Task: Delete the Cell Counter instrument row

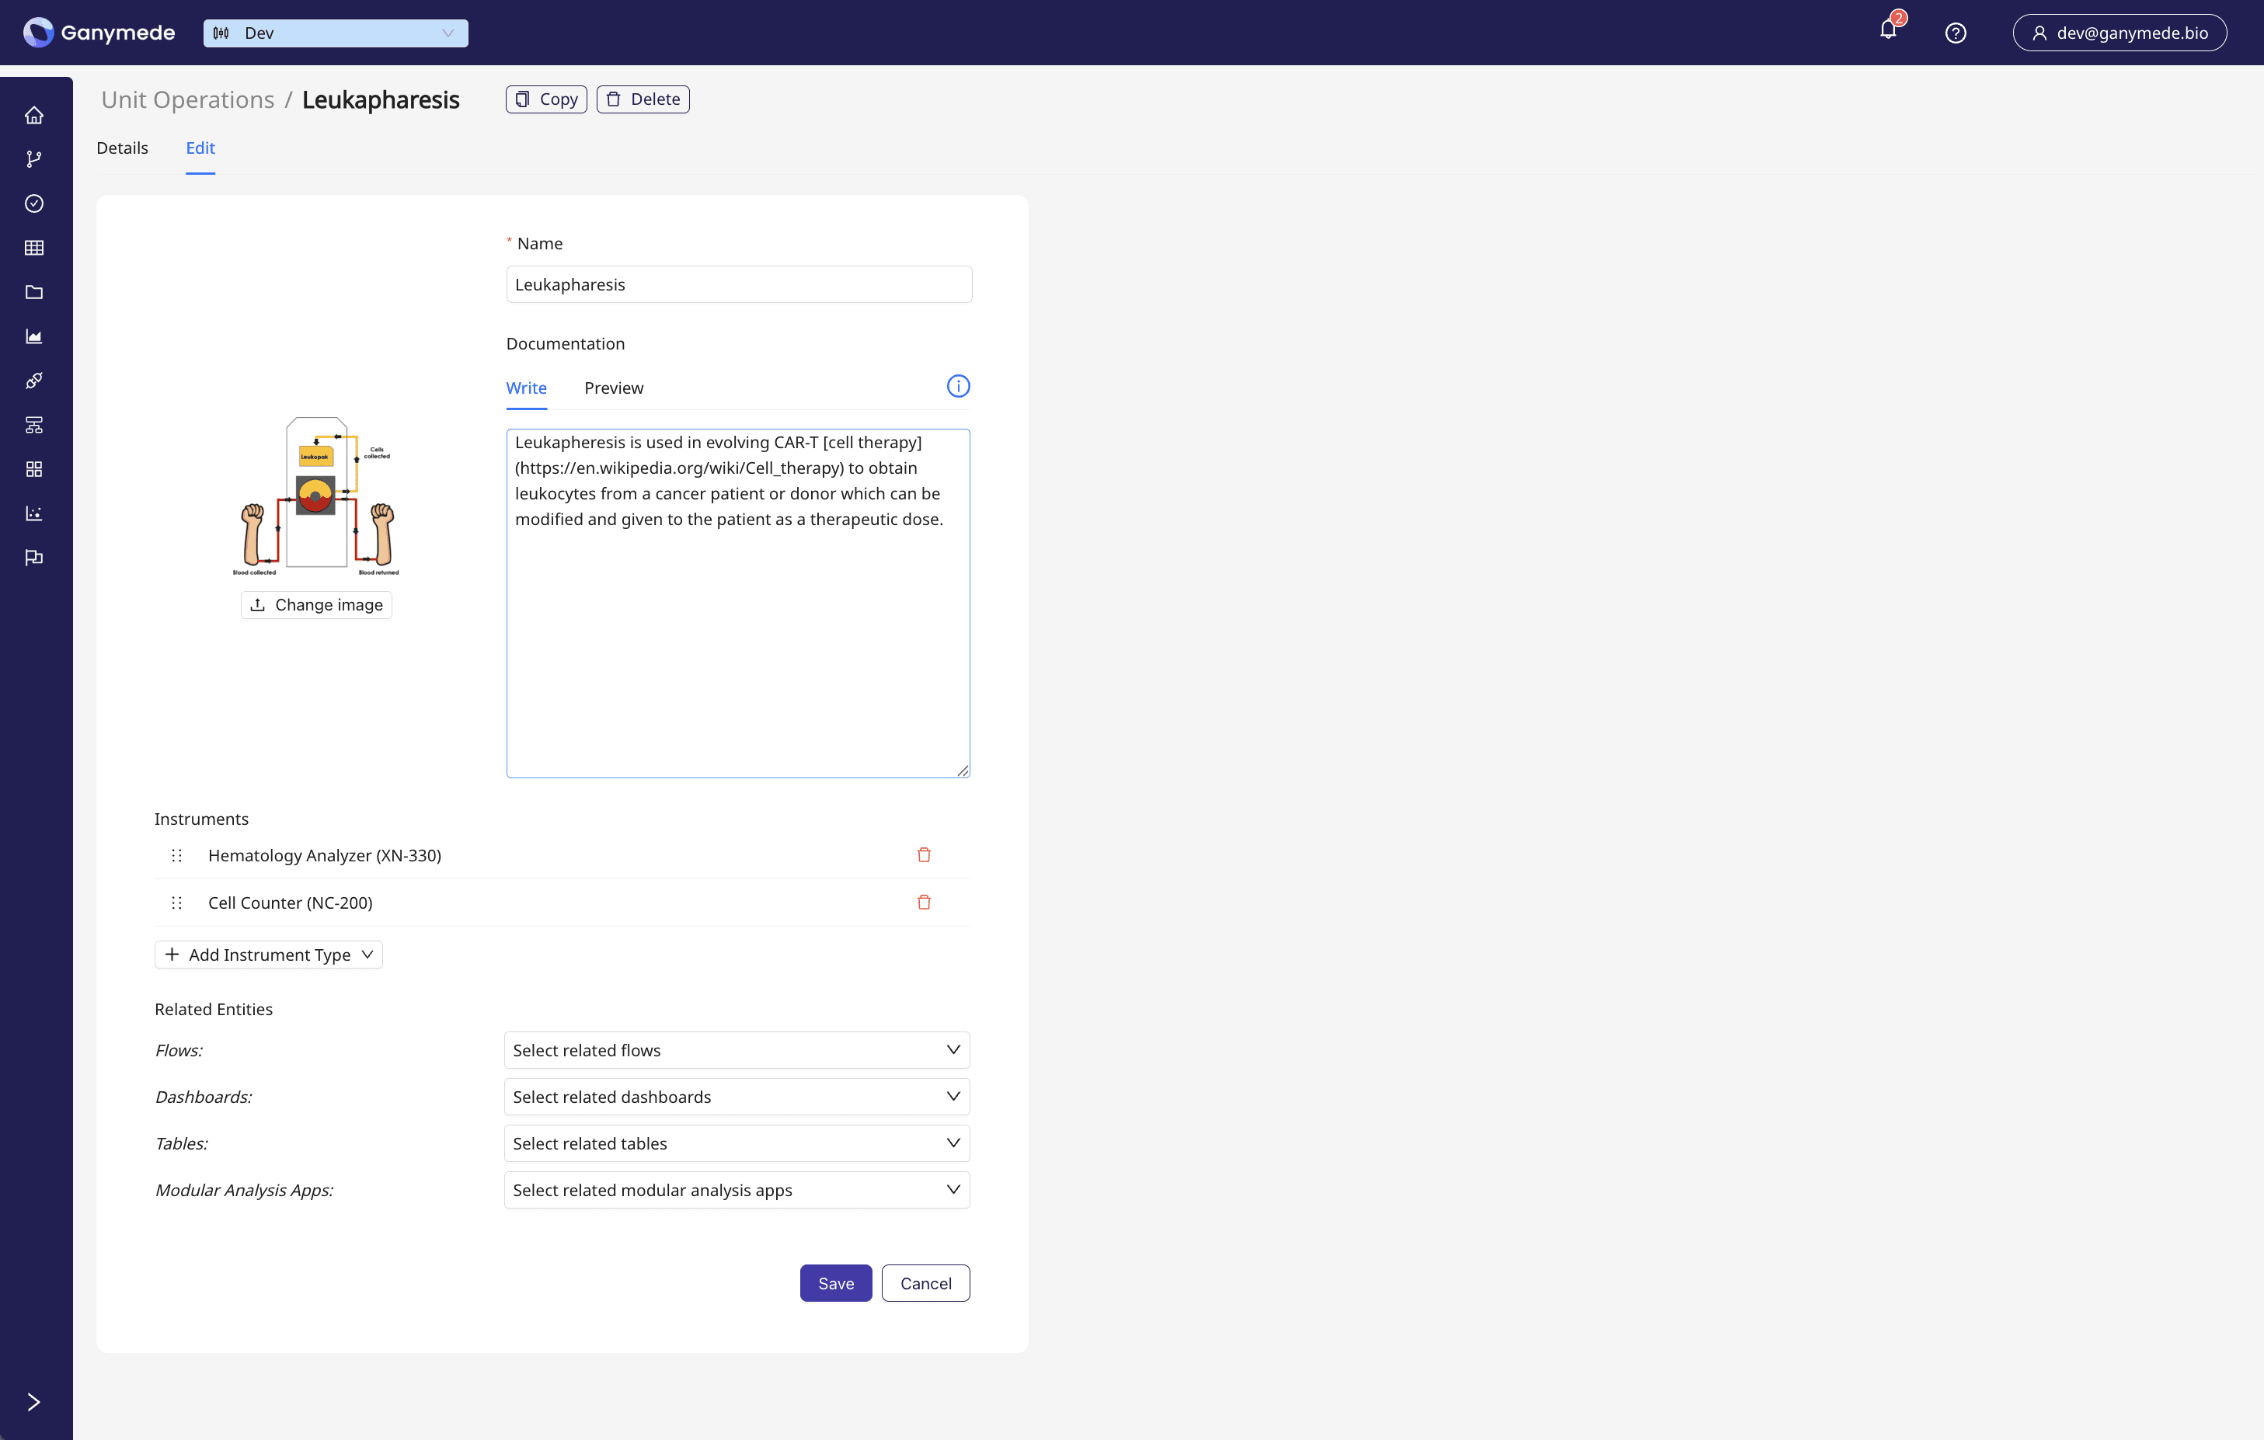Action: [923, 902]
